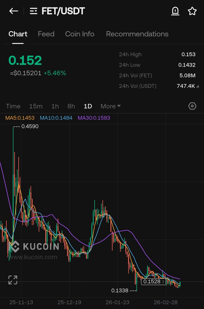
Task: Tap the 24h High value 0.153
Action: pyautogui.click(x=189, y=54)
